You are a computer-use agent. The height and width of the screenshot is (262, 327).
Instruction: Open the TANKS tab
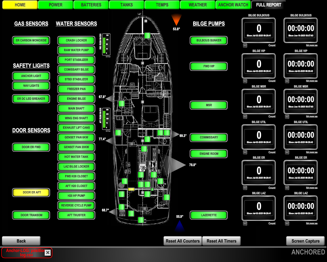126,5
